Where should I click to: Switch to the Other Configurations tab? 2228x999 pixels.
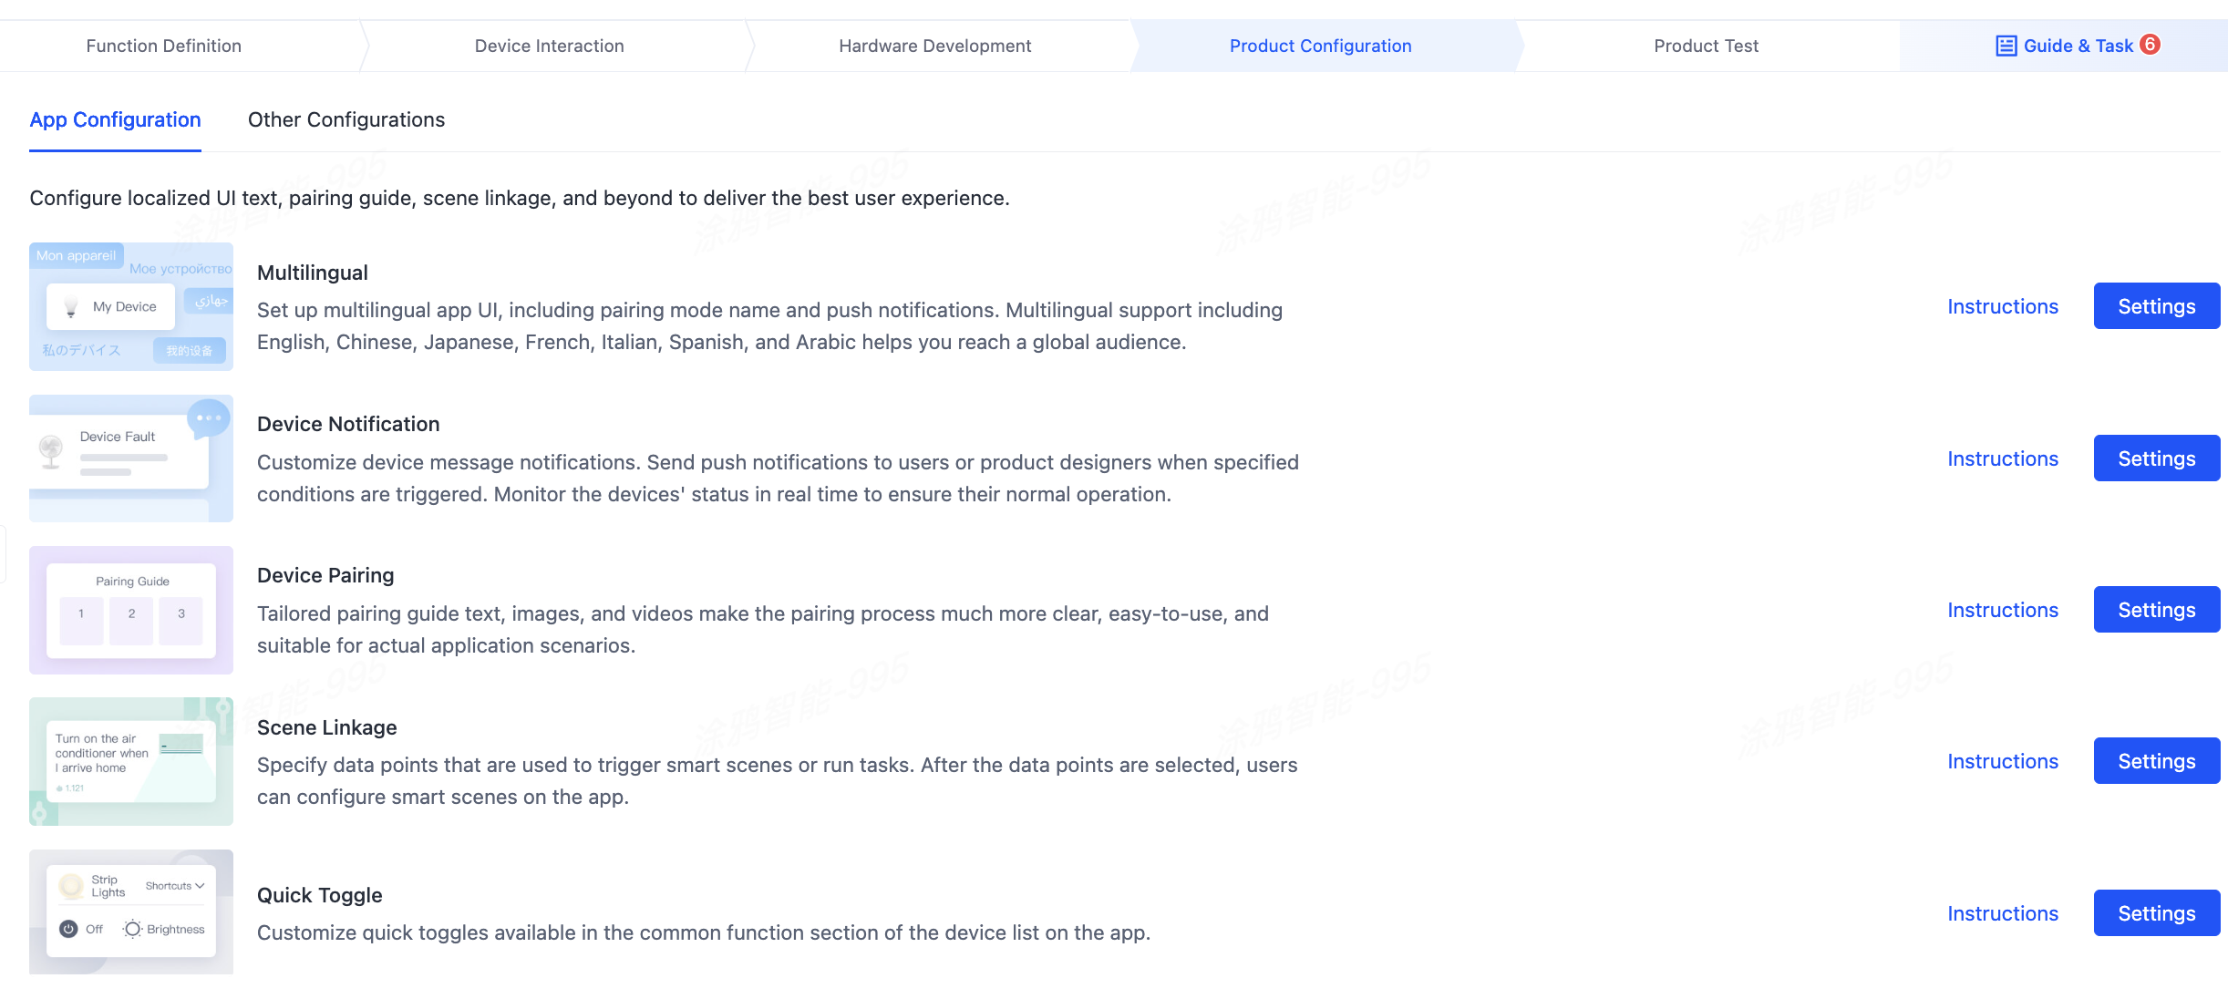coord(346,119)
